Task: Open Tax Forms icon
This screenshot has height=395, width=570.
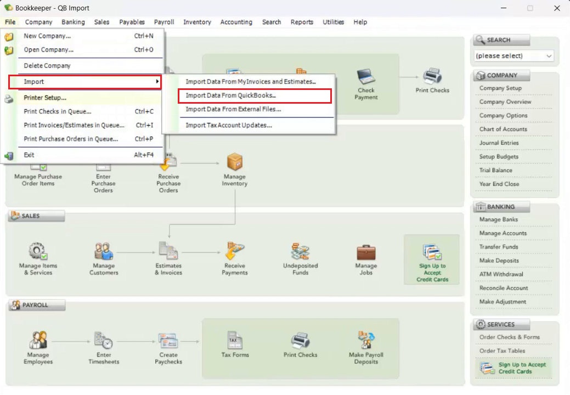Action: pyautogui.click(x=235, y=341)
